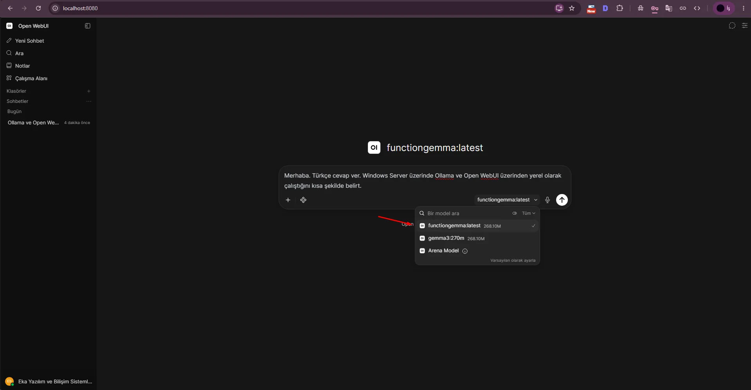This screenshot has width=751, height=390.
Task: Go back with browser back arrow
Action: [x=10, y=8]
